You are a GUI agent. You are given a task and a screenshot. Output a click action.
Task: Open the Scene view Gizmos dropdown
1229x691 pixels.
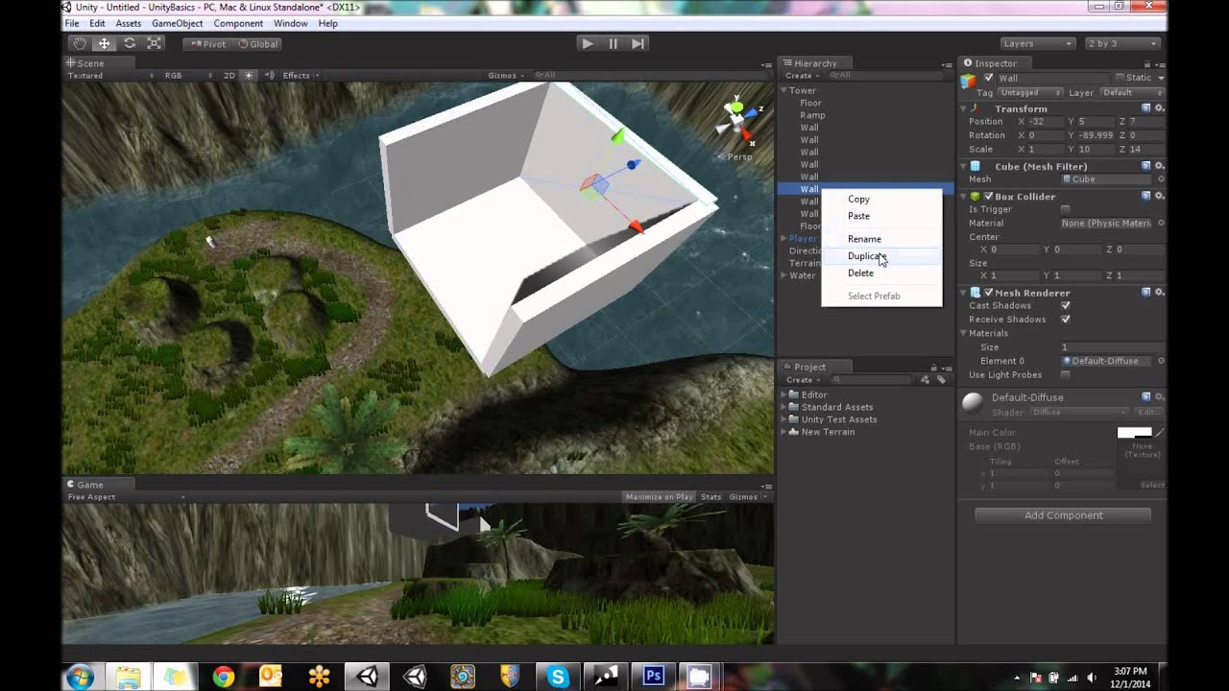point(506,75)
